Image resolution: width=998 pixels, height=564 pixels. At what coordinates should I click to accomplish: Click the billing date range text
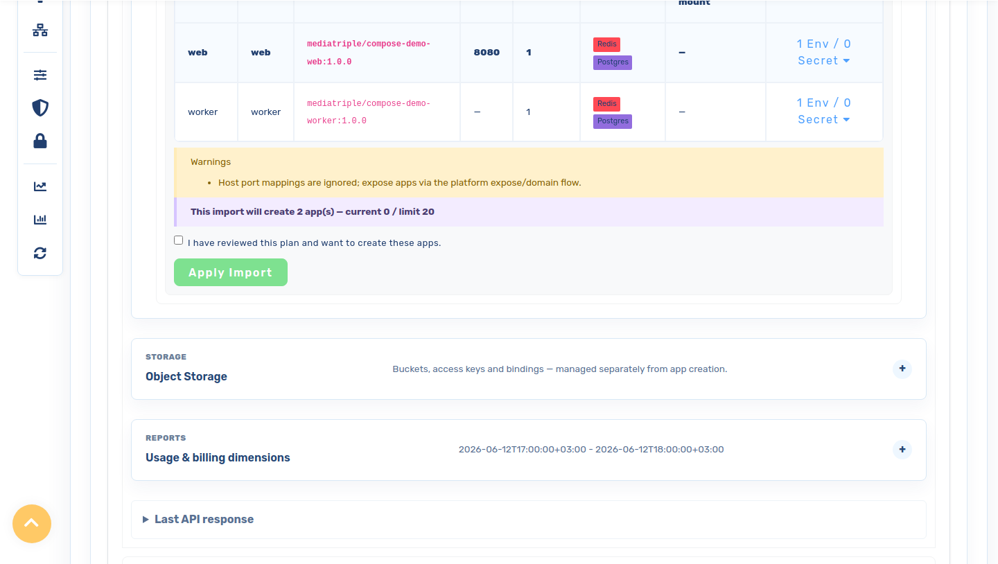tap(591, 450)
